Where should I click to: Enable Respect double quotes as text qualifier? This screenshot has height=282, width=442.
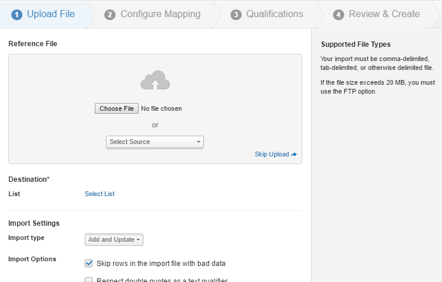[x=88, y=280]
